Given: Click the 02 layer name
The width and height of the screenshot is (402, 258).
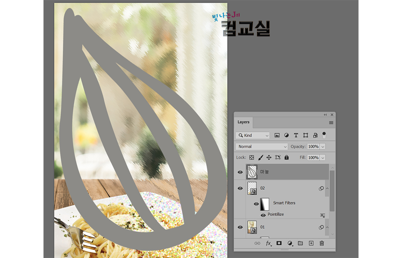Looking at the screenshot, I should coord(263,188).
